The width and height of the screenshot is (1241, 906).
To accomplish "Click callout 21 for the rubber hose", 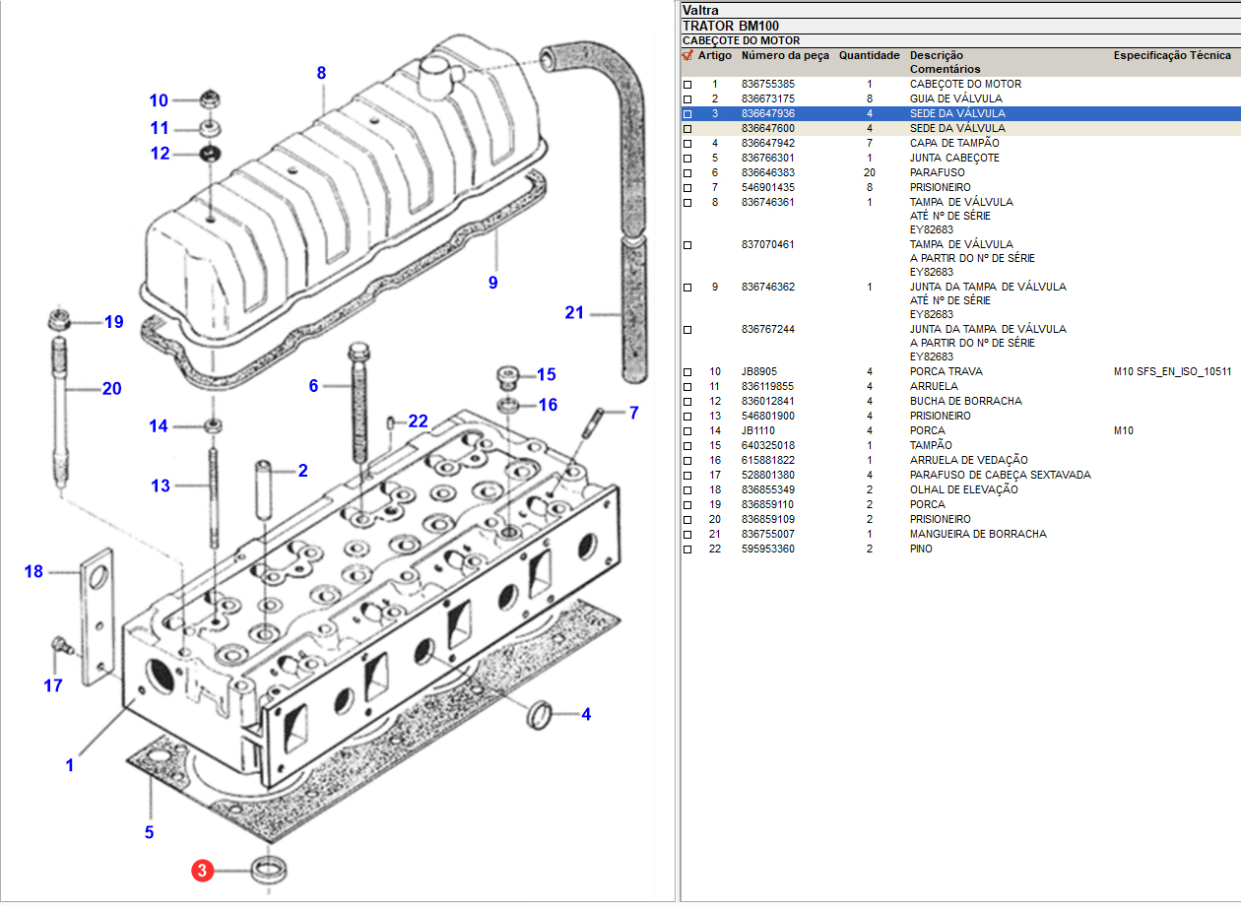I will [574, 313].
